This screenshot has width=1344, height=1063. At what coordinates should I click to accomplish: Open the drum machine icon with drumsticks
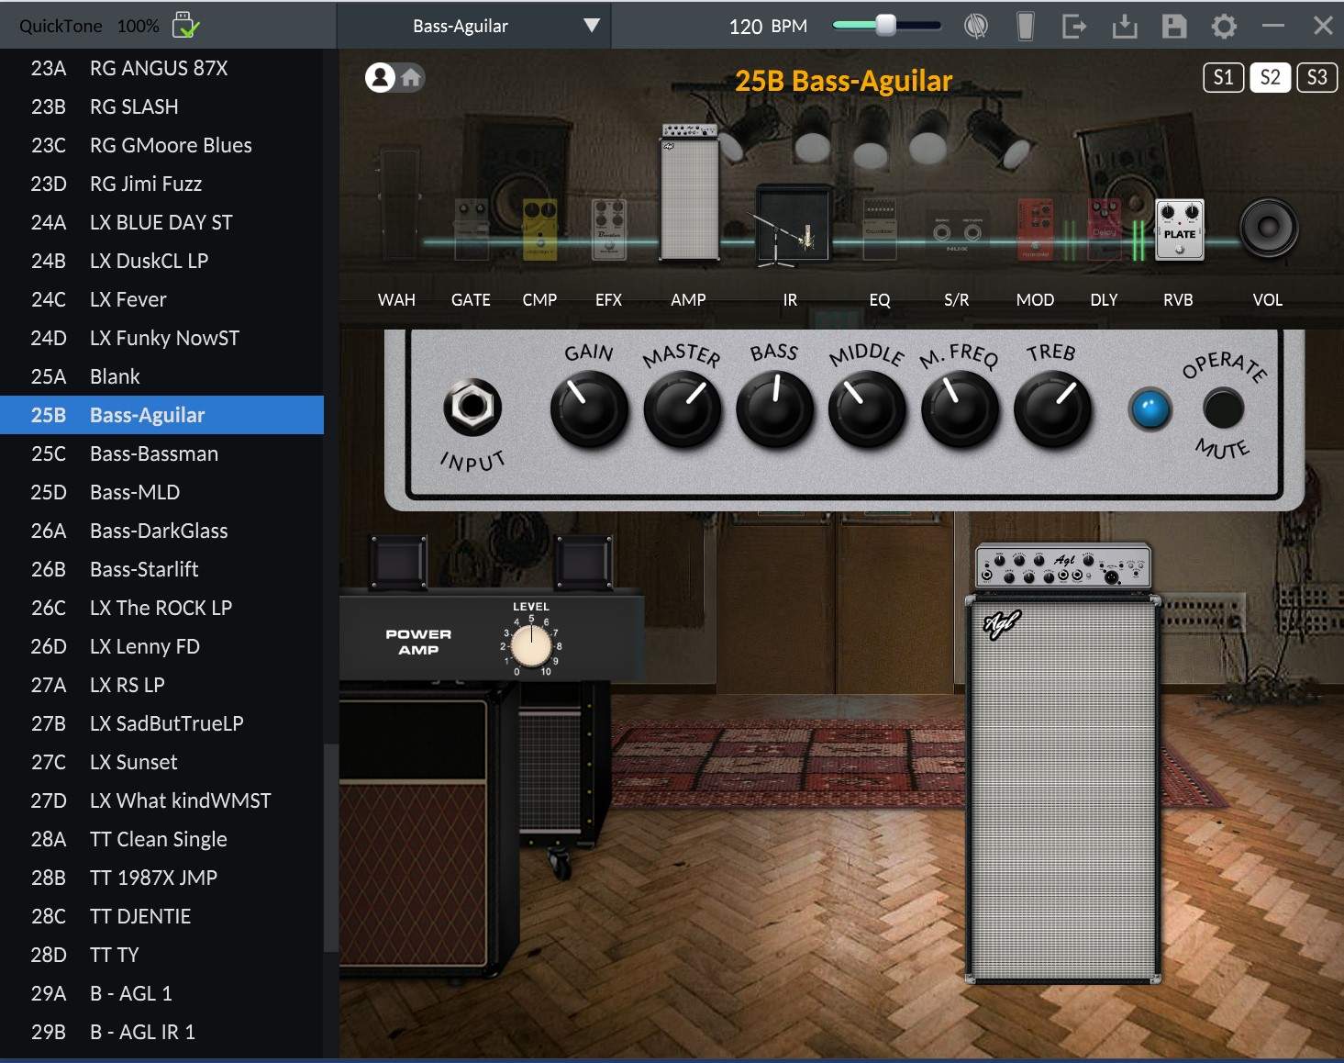[x=976, y=26]
